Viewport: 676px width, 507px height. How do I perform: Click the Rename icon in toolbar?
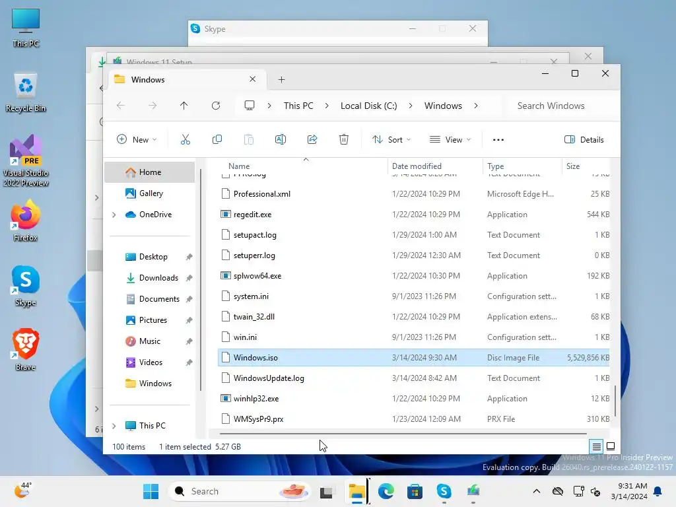point(280,139)
